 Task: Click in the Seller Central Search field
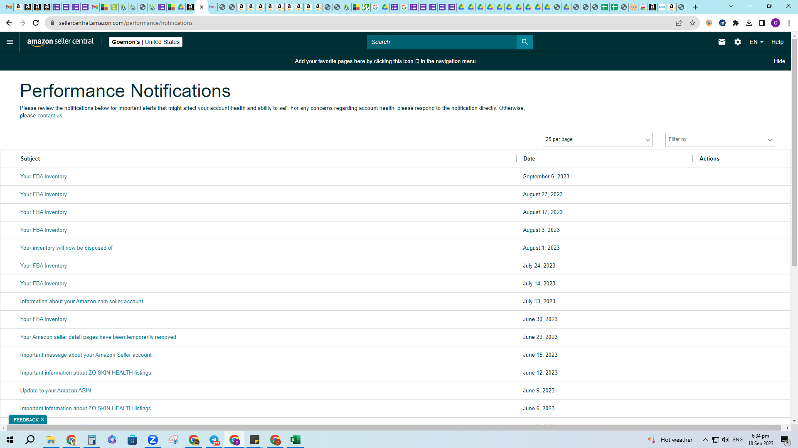[x=441, y=42]
